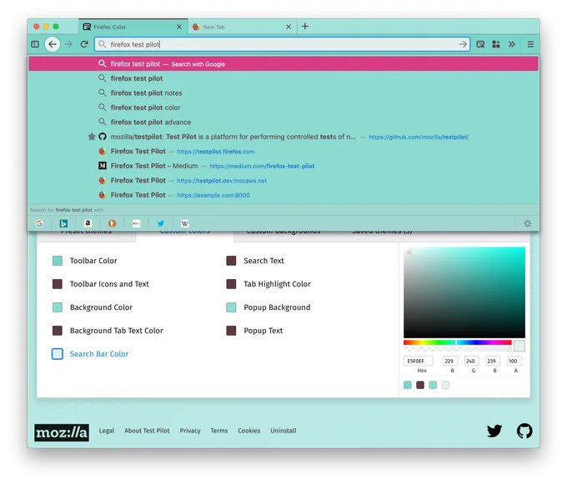The height and width of the screenshot is (484, 567).
Task: Open the Legal footer link
Action: (107, 431)
